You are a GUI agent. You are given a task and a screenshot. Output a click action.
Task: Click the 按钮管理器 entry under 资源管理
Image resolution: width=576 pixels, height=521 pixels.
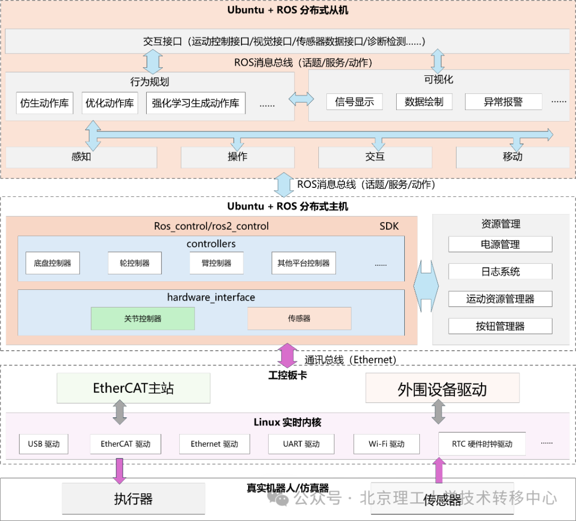point(501,326)
